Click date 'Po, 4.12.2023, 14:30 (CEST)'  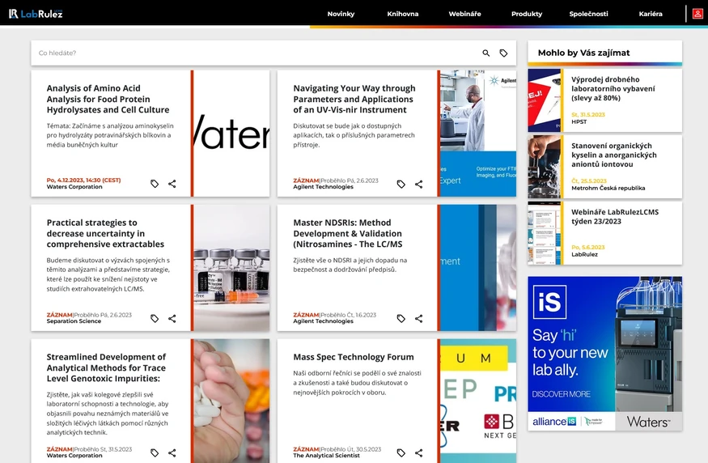83,181
